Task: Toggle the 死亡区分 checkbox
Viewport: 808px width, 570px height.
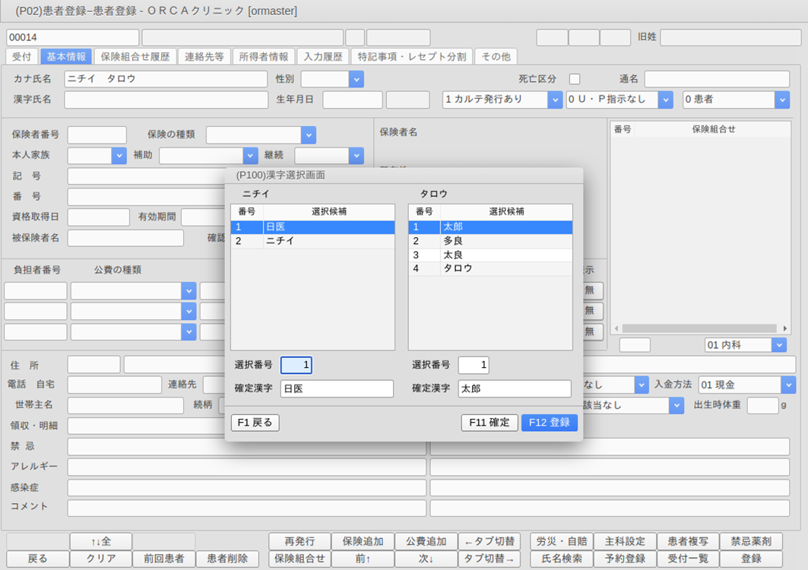Action: click(x=575, y=79)
